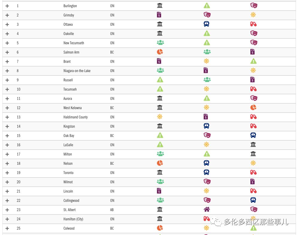The width and height of the screenshot is (298, 235).
Task: Click the Hamilton (City) name
Action: pos(73,219)
